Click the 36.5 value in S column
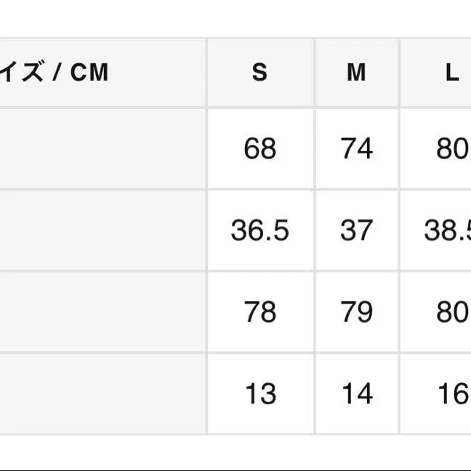Screen dimensions: 471x471 (260, 230)
